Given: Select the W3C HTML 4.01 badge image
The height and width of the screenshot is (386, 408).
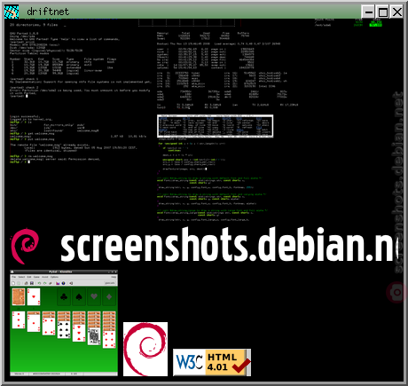Looking at the screenshot, I should pyautogui.click(x=212, y=362).
